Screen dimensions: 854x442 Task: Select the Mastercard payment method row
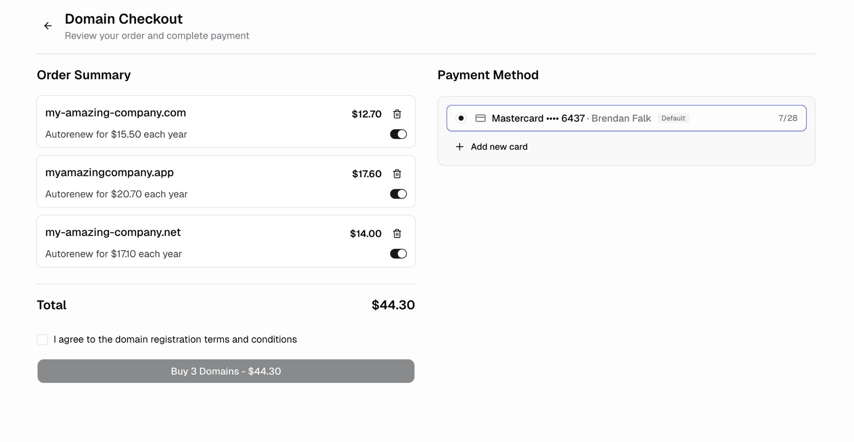(x=625, y=118)
